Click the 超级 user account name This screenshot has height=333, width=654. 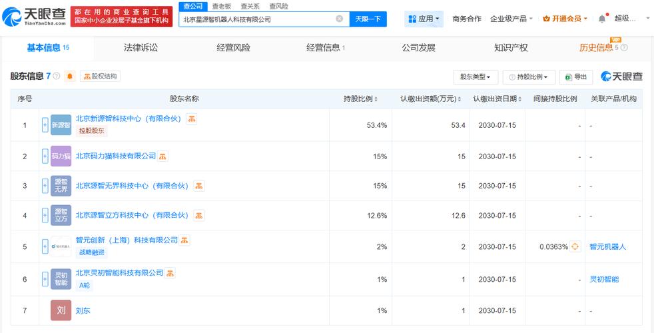tap(625, 19)
